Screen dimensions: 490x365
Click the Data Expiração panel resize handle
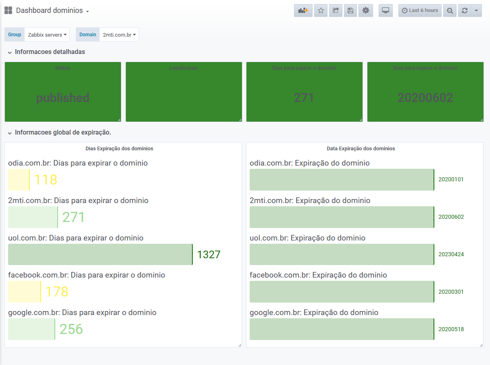tap(481, 345)
